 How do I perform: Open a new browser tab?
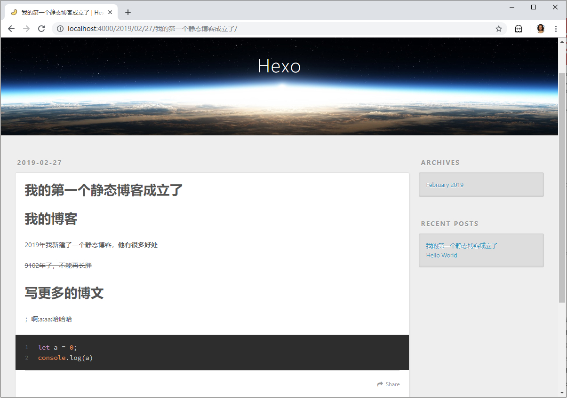point(128,12)
